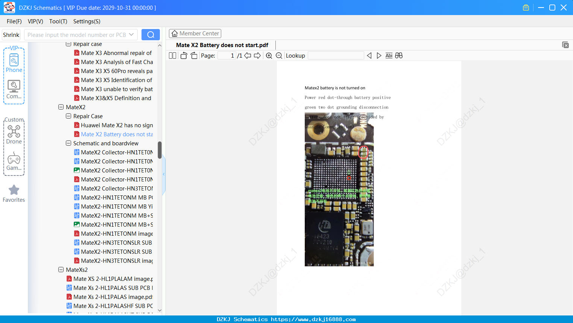Rotate page clockwise
573x323 pixels.
click(x=194, y=56)
